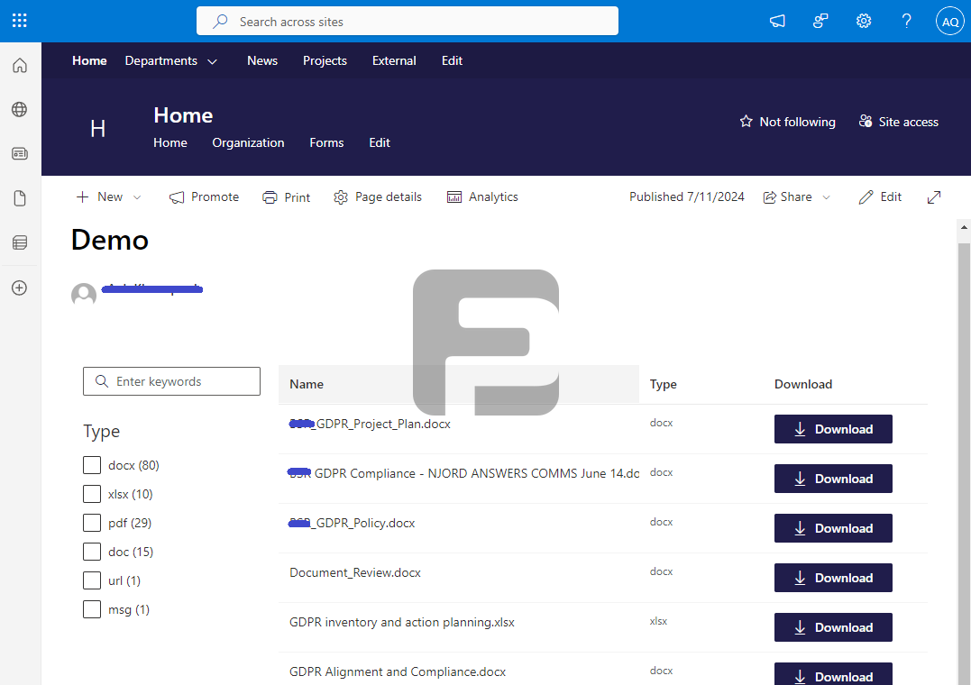Switch to the Projects nav item
The width and height of the screenshot is (971, 685).
point(325,60)
